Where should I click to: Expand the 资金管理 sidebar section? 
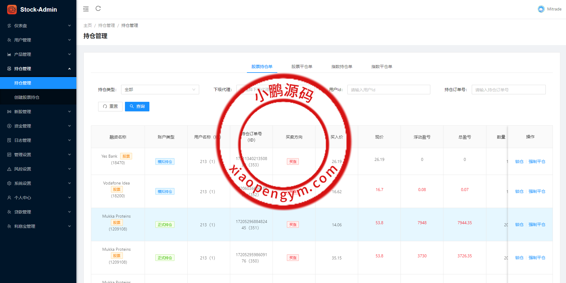click(38, 126)
